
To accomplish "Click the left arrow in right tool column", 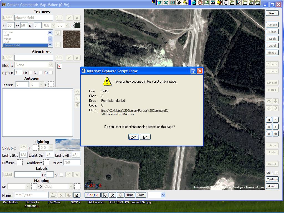I will tap(269, 108).
